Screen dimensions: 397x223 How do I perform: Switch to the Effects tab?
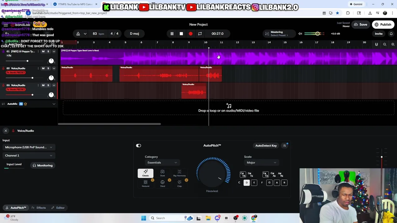39,208
